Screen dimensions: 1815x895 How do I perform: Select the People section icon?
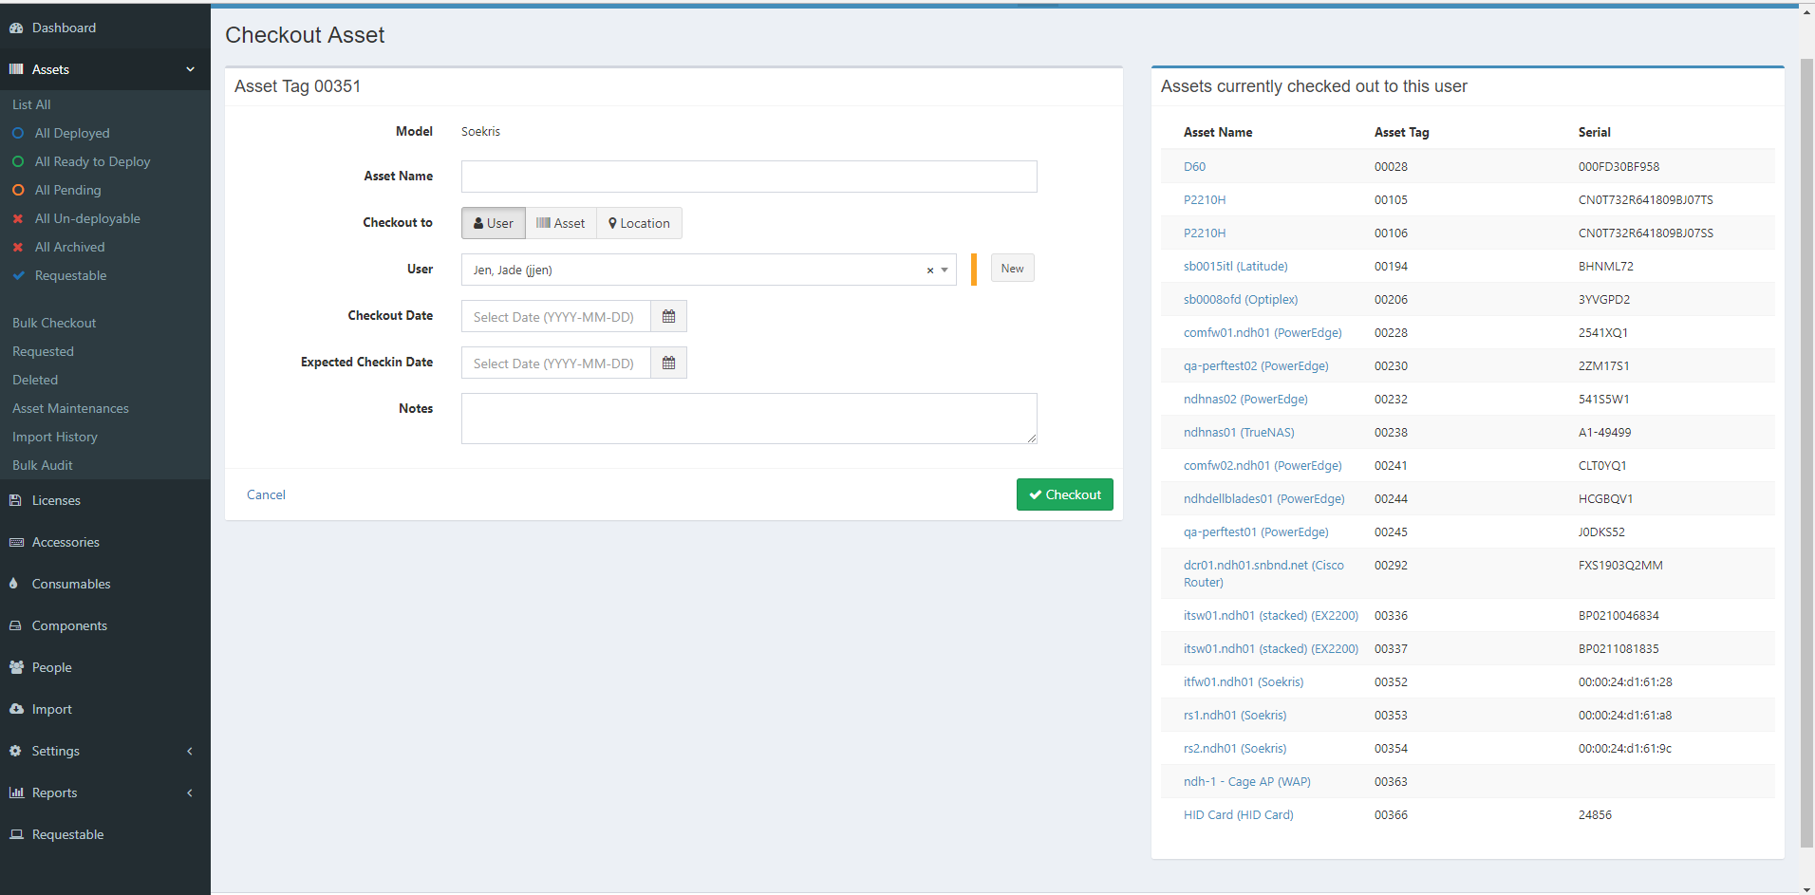click(x=16, y=667)
